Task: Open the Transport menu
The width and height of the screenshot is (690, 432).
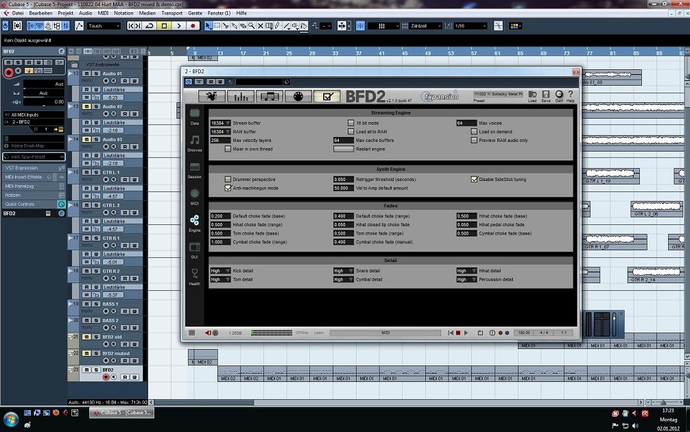Action: tap(171, 13)
